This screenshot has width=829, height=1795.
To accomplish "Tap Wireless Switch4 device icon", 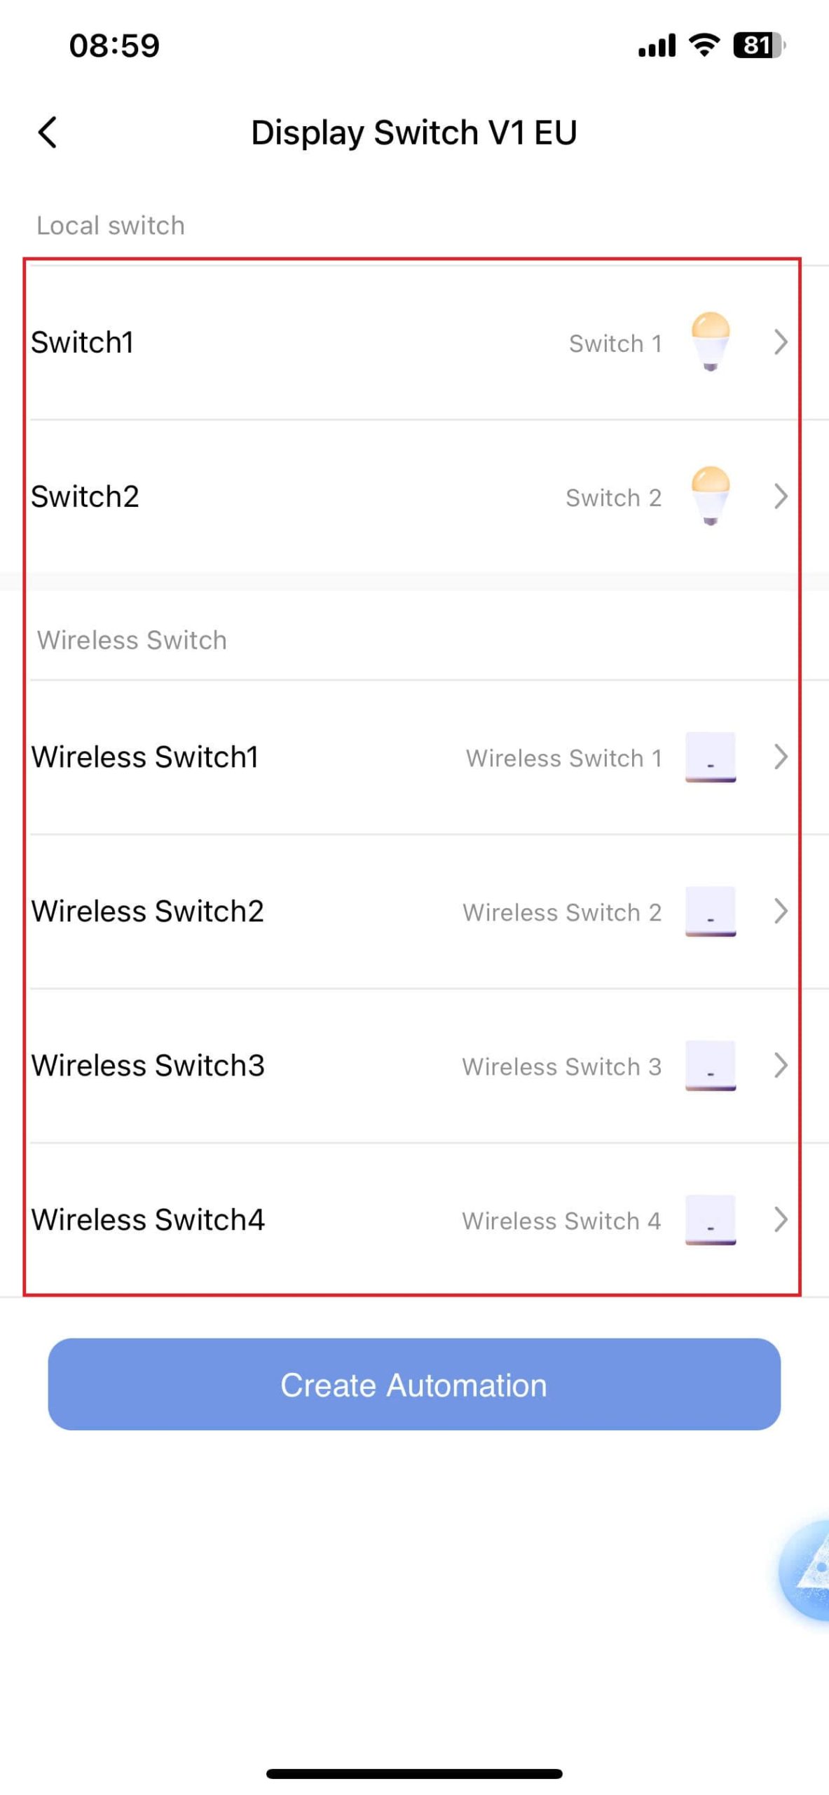I will coord(710,1219).
